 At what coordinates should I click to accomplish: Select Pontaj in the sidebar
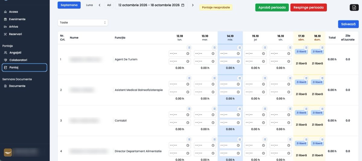(24, 68)
